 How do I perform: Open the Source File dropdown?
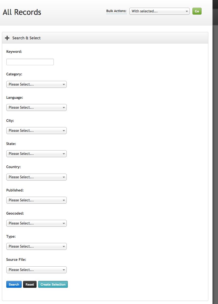(36, 270)
